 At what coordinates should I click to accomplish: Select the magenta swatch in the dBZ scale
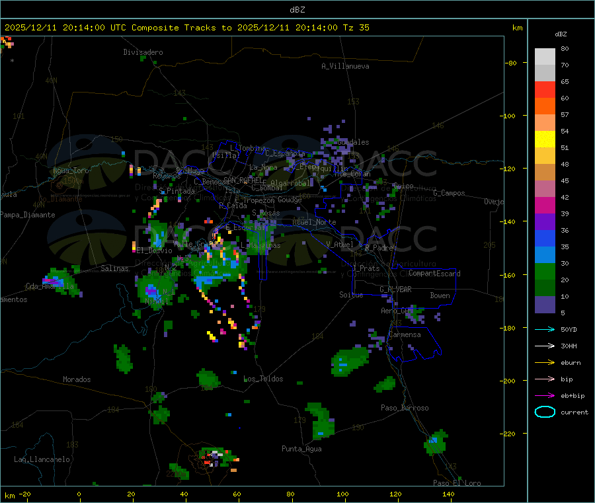click(545, 205)
